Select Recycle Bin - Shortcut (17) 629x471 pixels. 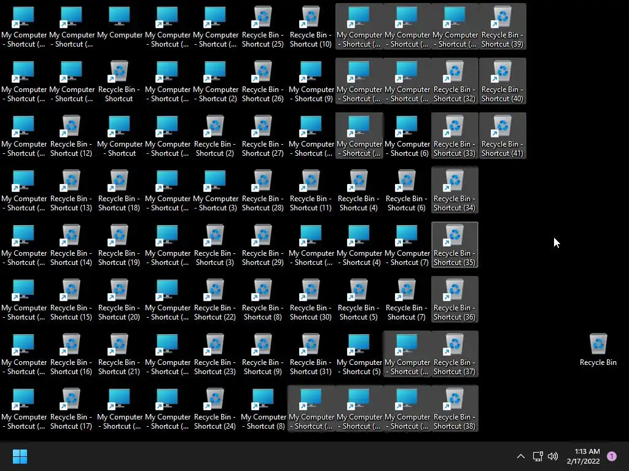point(71,409)
